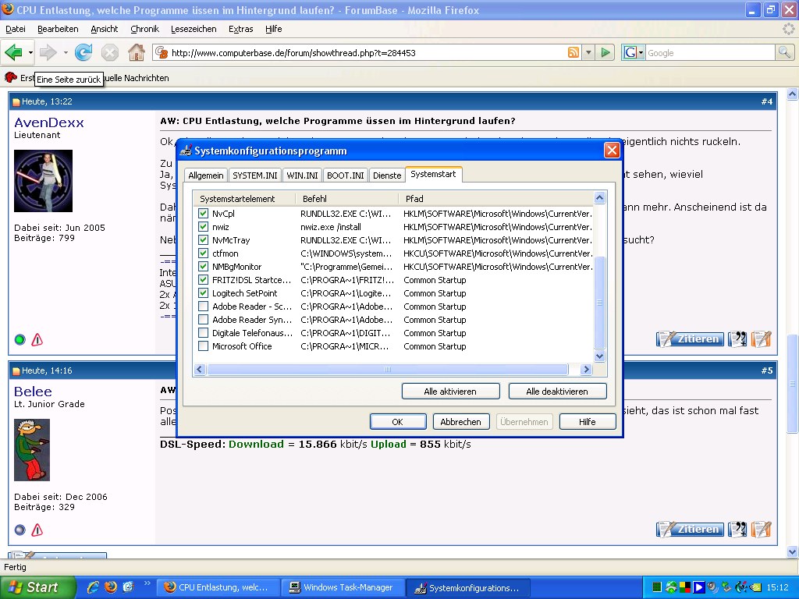The height and width of the screenshot is (599, 799).
Task: Uncheck the ctfmon startup item
Action: [x=204, y=253]
